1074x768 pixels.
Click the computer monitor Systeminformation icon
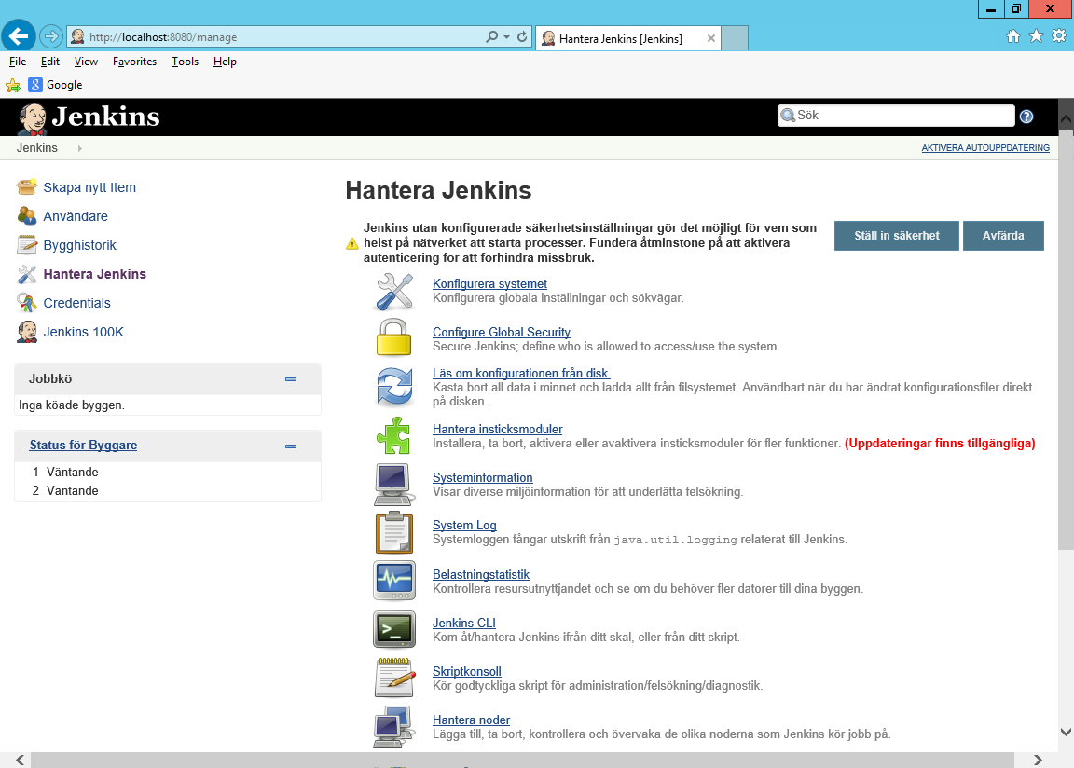[394, 484]
